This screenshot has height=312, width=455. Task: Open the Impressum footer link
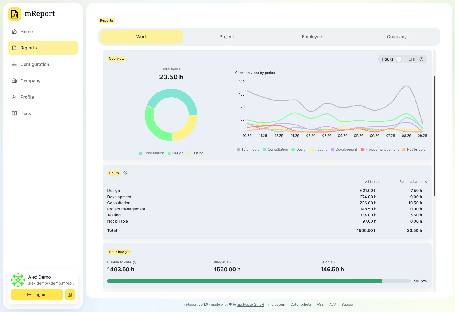276,305
